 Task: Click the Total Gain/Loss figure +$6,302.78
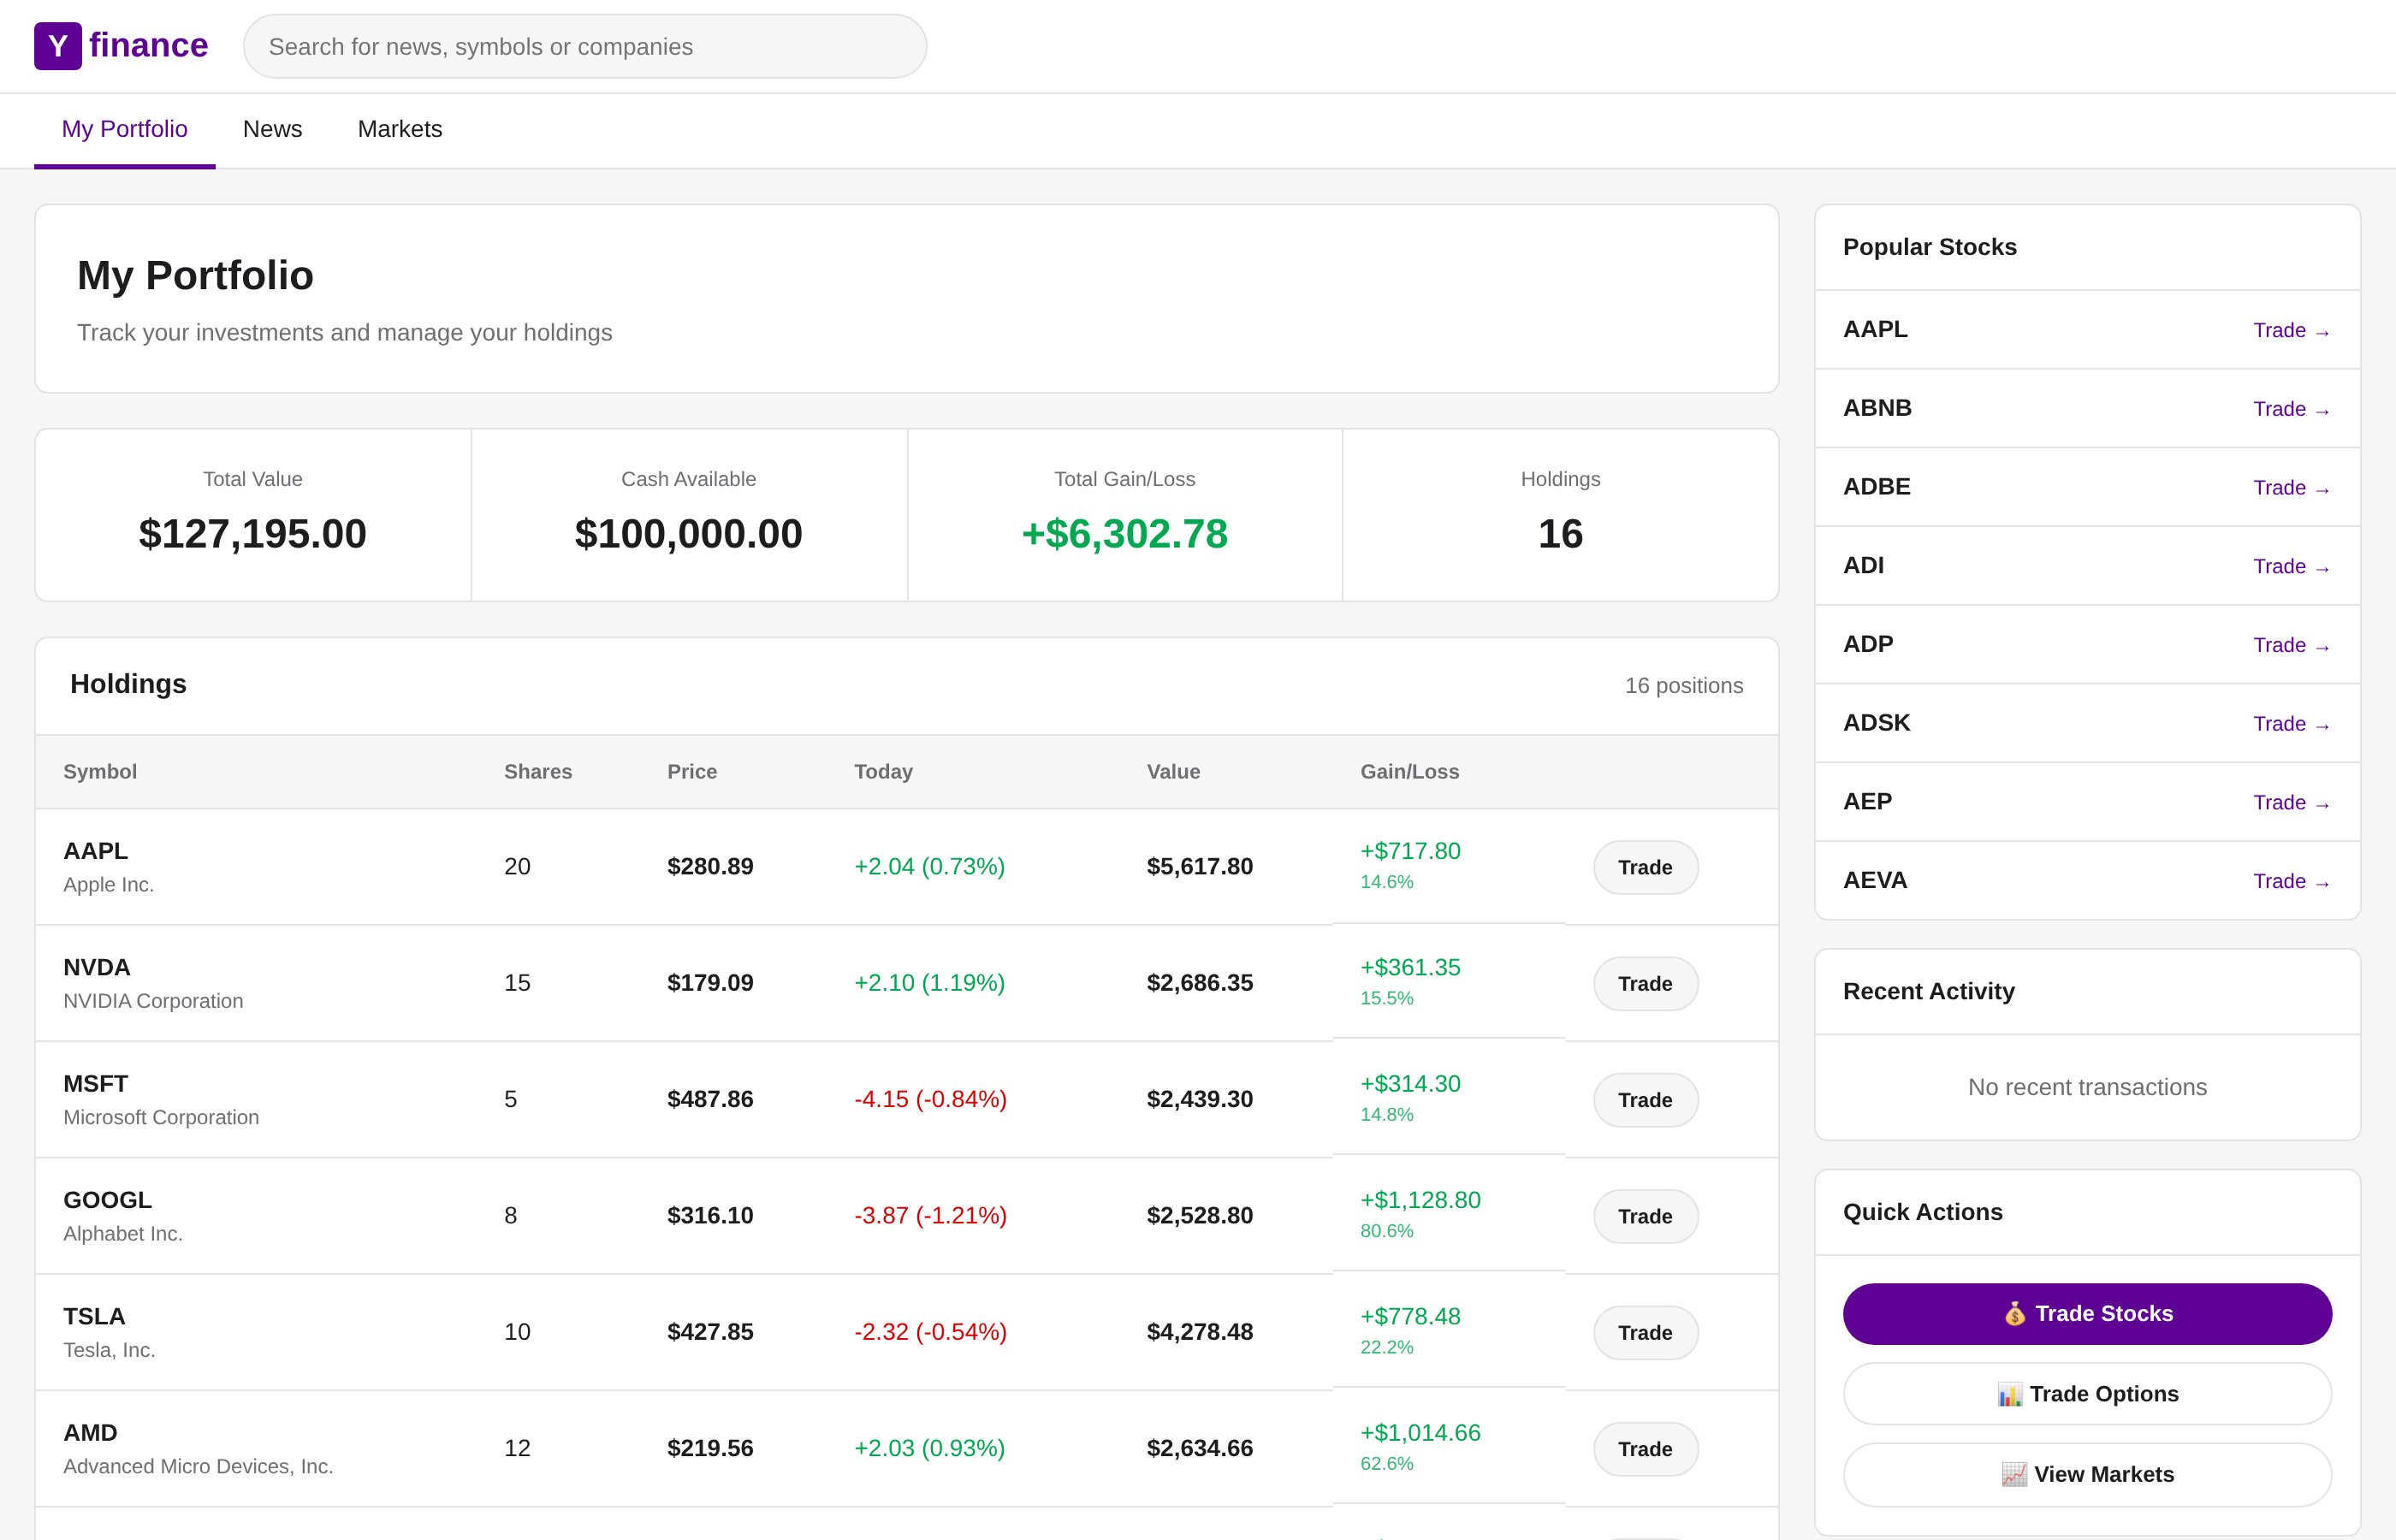click(x=1125, y=534)
